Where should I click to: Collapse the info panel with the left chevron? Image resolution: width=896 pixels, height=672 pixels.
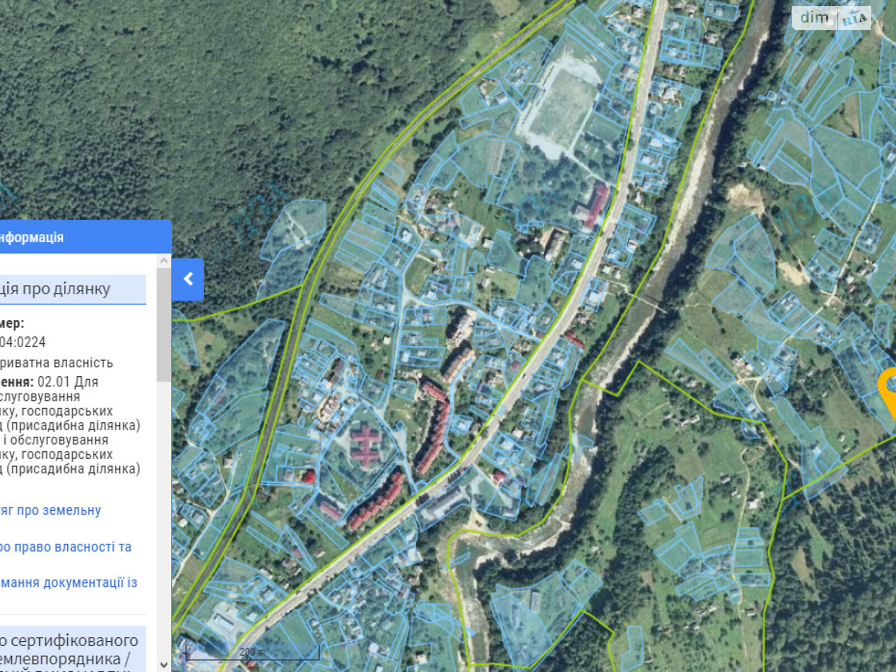(x=188, y=279)
